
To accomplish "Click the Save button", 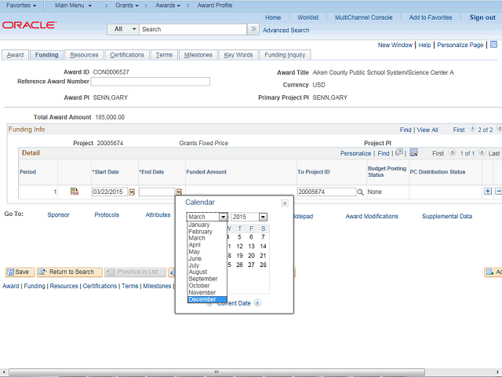I will (18, 272).
